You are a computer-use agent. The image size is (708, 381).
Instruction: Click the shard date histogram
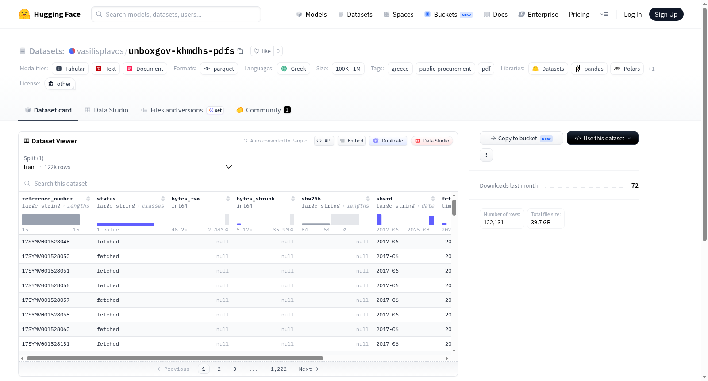click(x=405, y=219)
